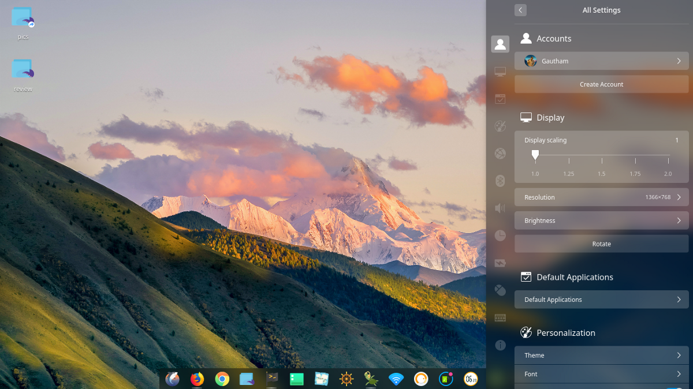The width and height of the screenshot is (693, 389).
Task: Open Mouse settings from the sidebar
Action: tap(500, 290)
